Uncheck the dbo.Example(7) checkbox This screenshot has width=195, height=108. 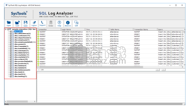(x=11, y=46)
